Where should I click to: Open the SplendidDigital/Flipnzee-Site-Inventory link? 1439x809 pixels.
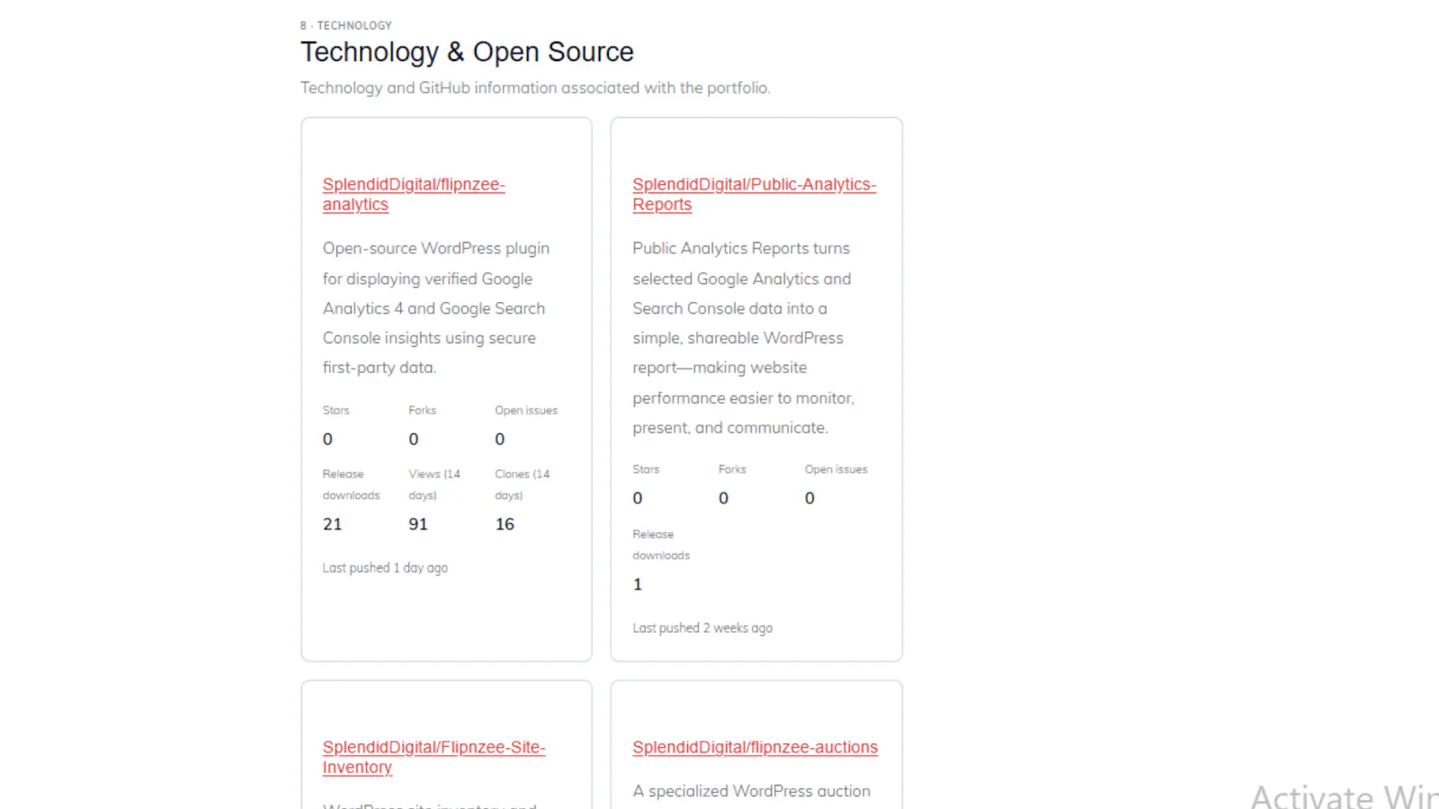pyautogui.click(x=433, y=757)
